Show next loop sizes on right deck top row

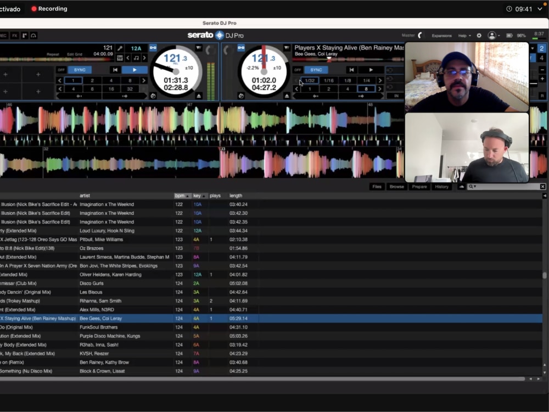380,81
